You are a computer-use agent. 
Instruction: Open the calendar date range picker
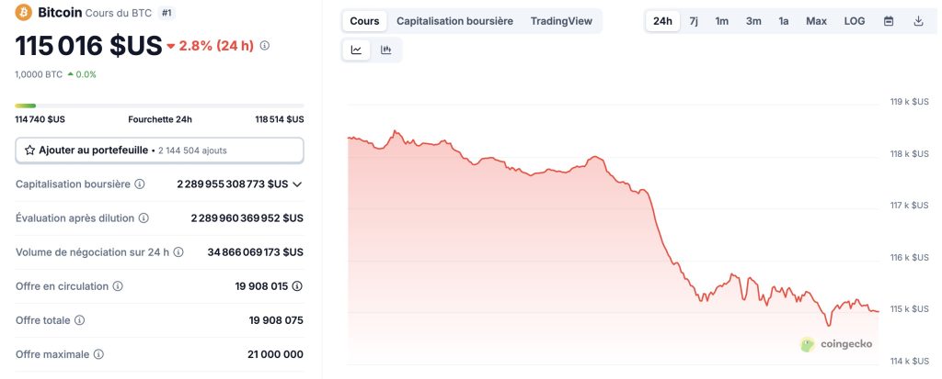889,21
